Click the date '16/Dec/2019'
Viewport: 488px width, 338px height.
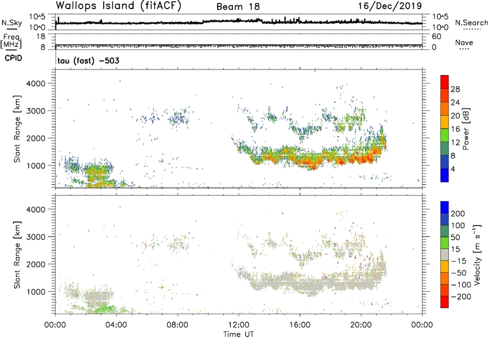[x=390, y=5]
